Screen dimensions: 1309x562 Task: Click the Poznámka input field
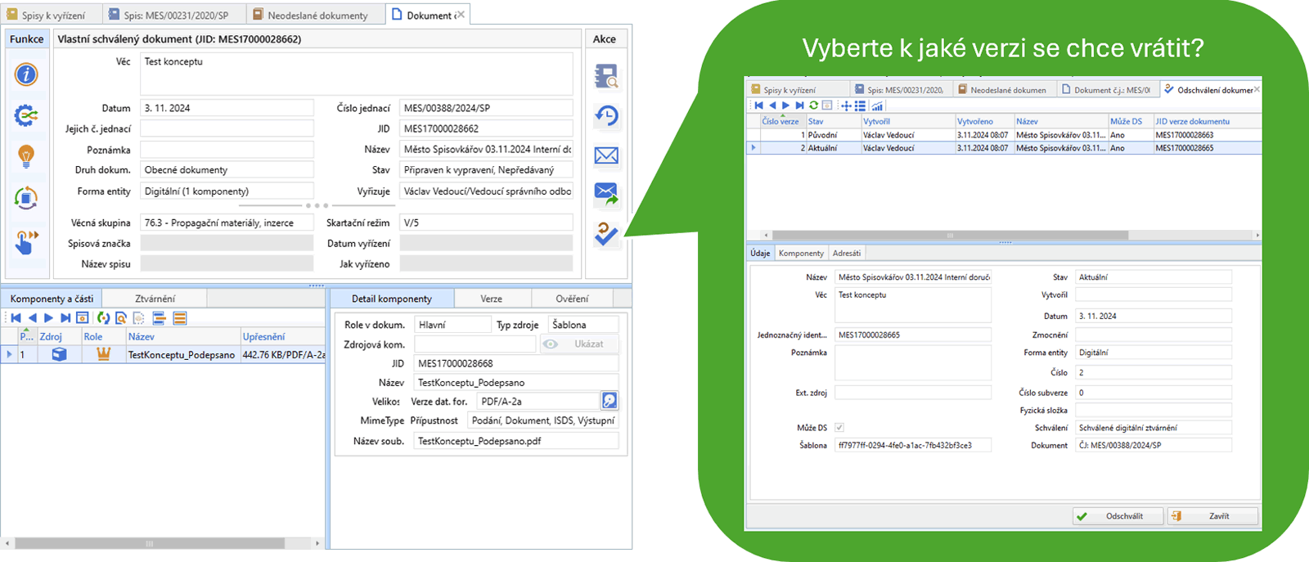tap(227, 150)
